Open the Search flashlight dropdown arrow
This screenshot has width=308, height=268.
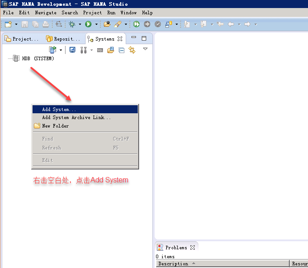(x=126, y=25)
